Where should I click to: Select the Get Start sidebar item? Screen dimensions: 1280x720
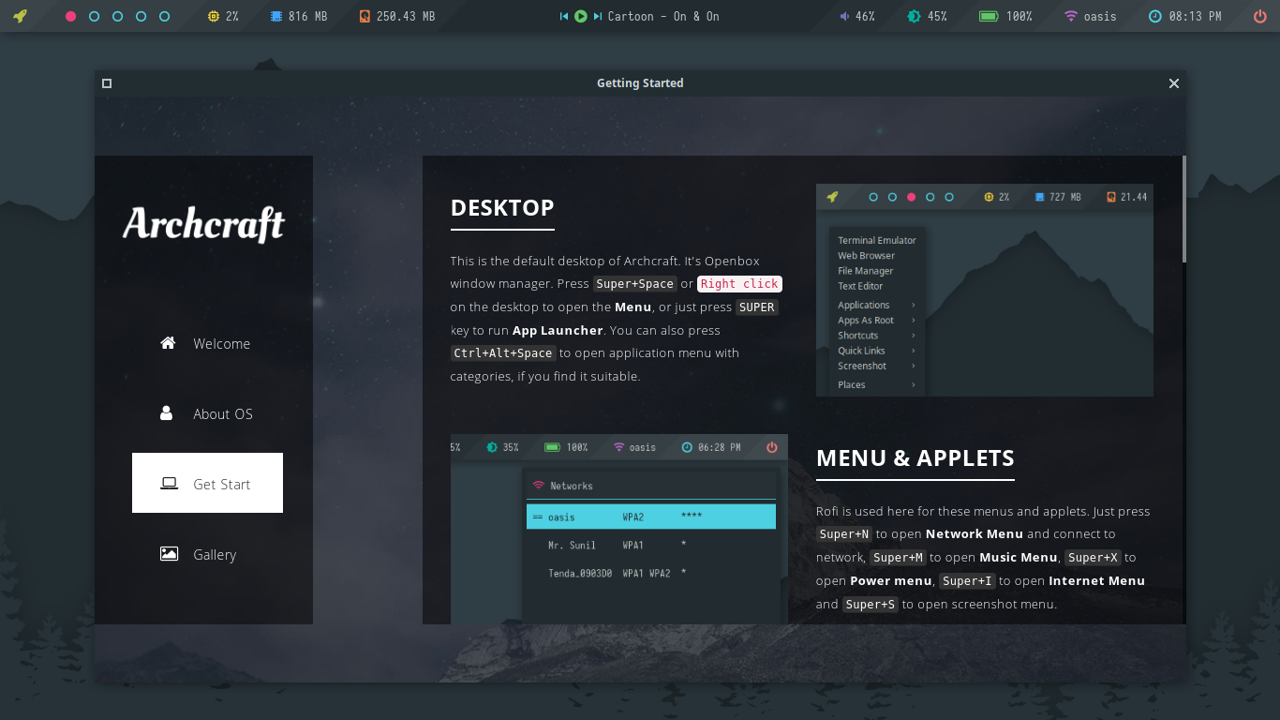(x=207, y=483)
